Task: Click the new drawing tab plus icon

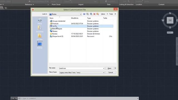Action: coord(6,8)
